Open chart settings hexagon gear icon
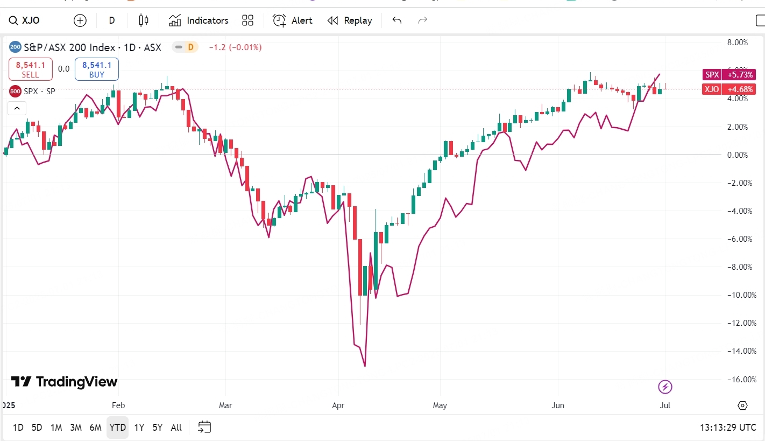The height and width of the screenshot is (441, 765). coord(742,405)
